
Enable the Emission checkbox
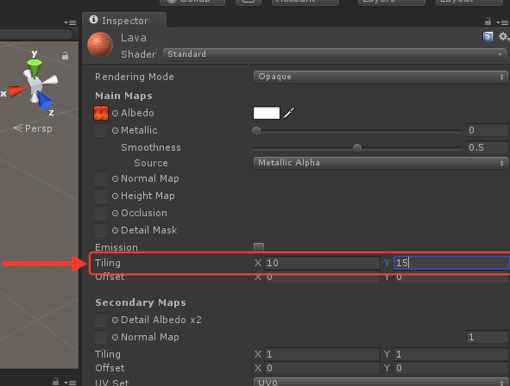click(259, 247)
